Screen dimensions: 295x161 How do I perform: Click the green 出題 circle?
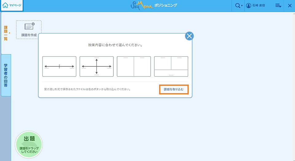click(x=29, y=144)
